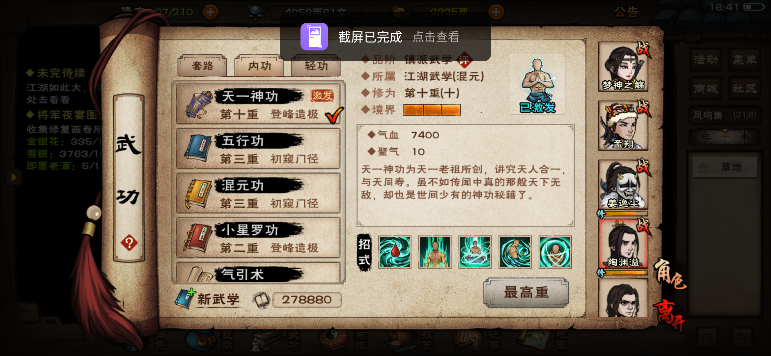Expand the left side arrow panel
Screen dimensions: 771x356
(x=14, y=178)
